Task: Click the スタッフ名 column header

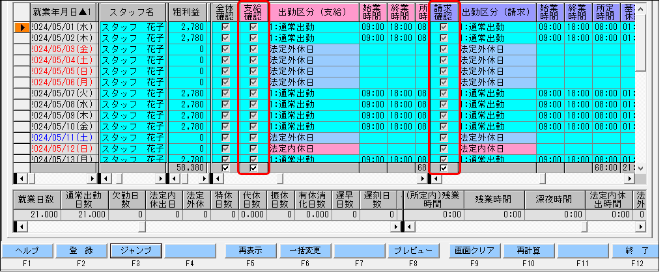Action: [x=133, y=13]
